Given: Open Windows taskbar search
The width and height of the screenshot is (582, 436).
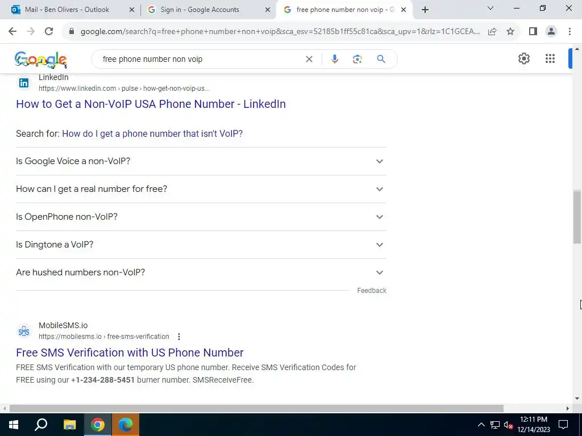Looking at the screenshot, I should click(41, 425).
